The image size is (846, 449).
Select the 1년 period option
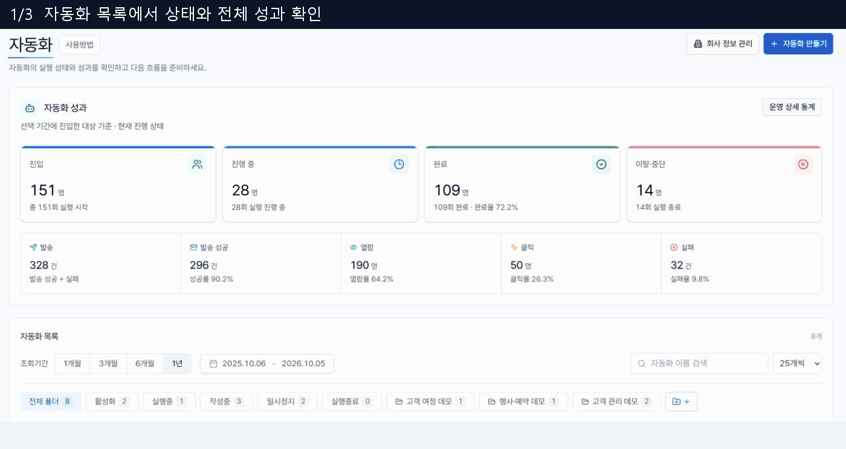coord(177,363)
